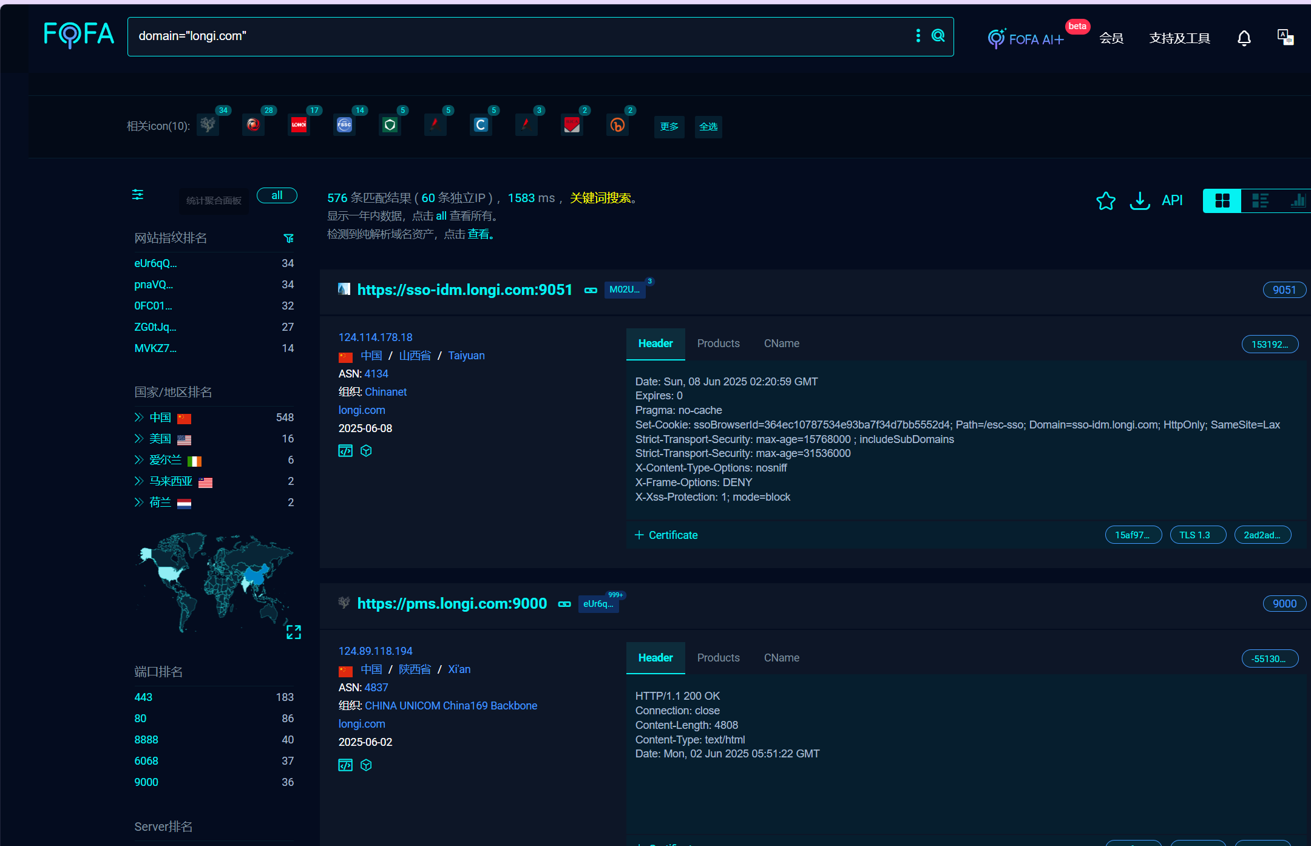Open the three-dot options menu in the search bar

point(918,36)
